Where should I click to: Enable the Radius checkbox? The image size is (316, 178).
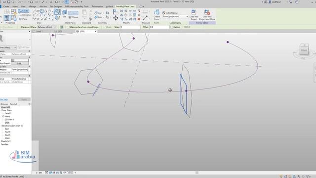pyautogui.click(x=172, y=27)
